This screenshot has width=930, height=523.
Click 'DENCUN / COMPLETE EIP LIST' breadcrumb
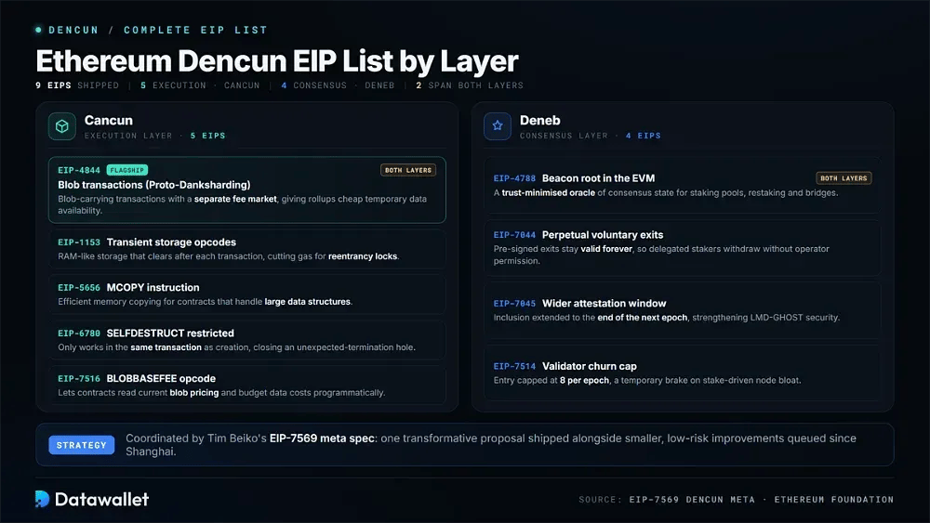(158, 30)
